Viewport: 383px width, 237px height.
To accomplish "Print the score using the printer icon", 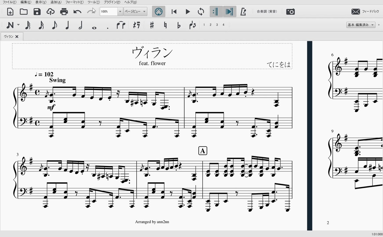I will [x=64, y=12].
